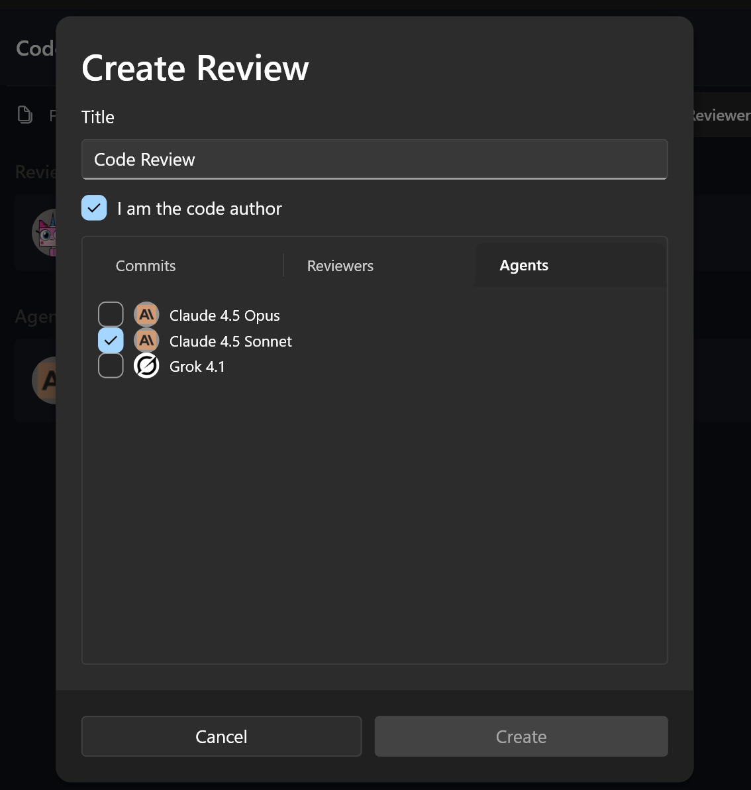The height and width of the screenshot is (790, 751).
Task: Click the Cancel button
Action: pyautogui.click(x=221, y=736)
